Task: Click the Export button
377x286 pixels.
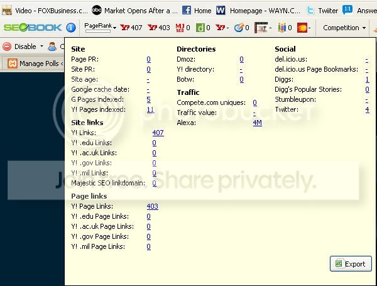Action: (351, 263)
